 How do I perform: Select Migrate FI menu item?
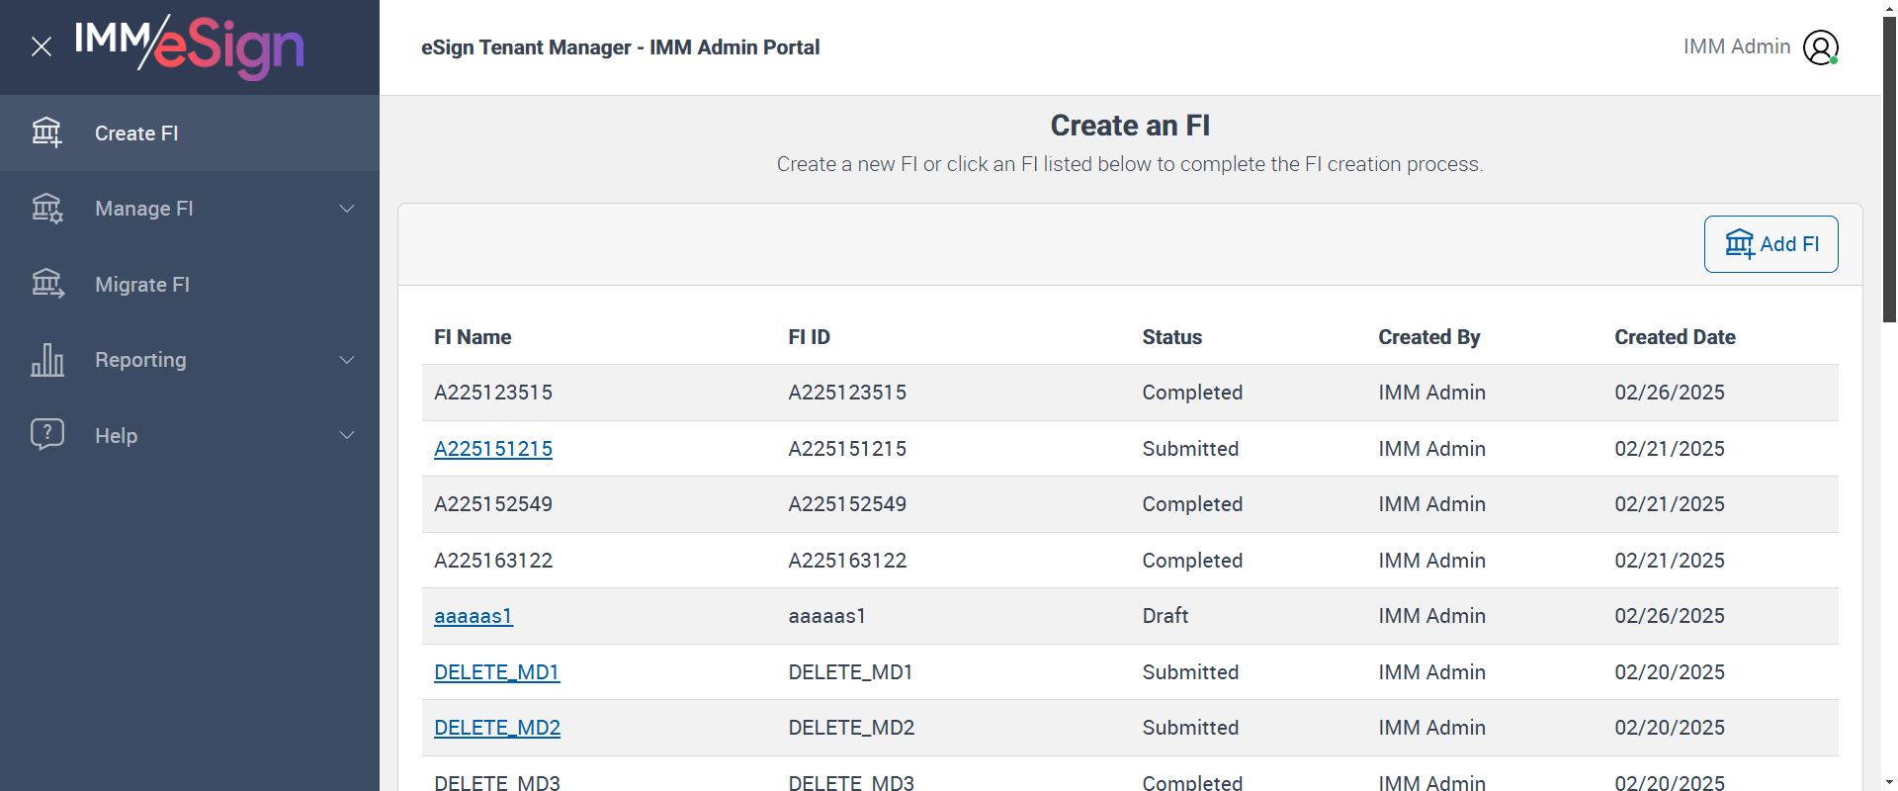point(142,285)
